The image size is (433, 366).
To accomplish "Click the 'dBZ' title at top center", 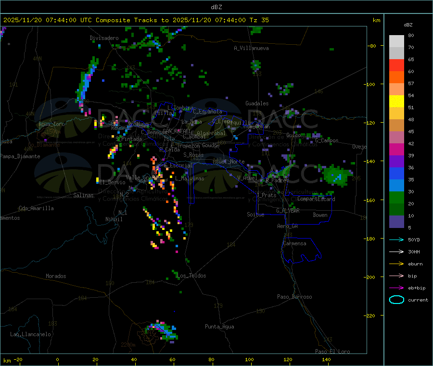I will click(216, 7).
